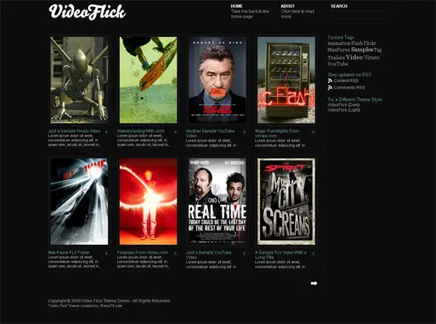Select the Trailers content tag
436x324 pixels.
336,58
